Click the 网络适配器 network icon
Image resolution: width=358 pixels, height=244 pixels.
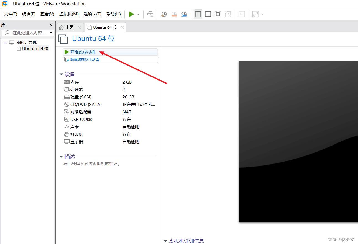pyautogui.click(x=67, y=112)
